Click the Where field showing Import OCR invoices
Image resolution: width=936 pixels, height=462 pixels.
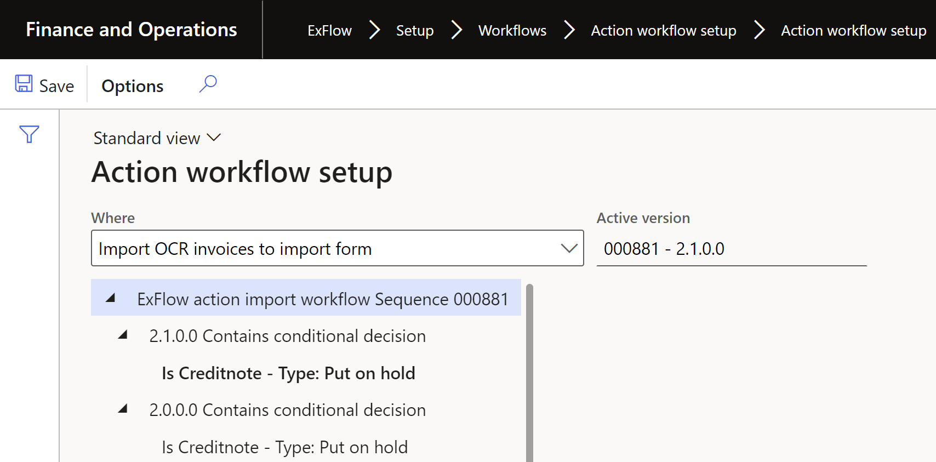338,248
